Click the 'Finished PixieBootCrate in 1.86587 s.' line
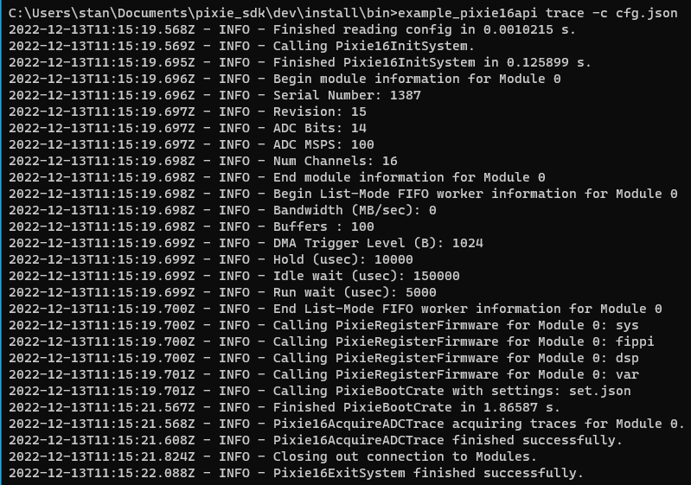The width and height of the screenshot is (691, 485). 285,407
